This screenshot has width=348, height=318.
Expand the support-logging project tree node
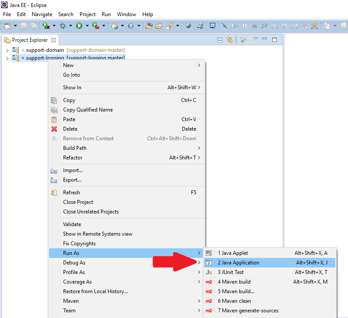click(7, 58)
